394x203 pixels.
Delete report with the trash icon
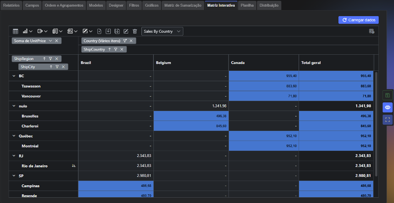(135, 31)
